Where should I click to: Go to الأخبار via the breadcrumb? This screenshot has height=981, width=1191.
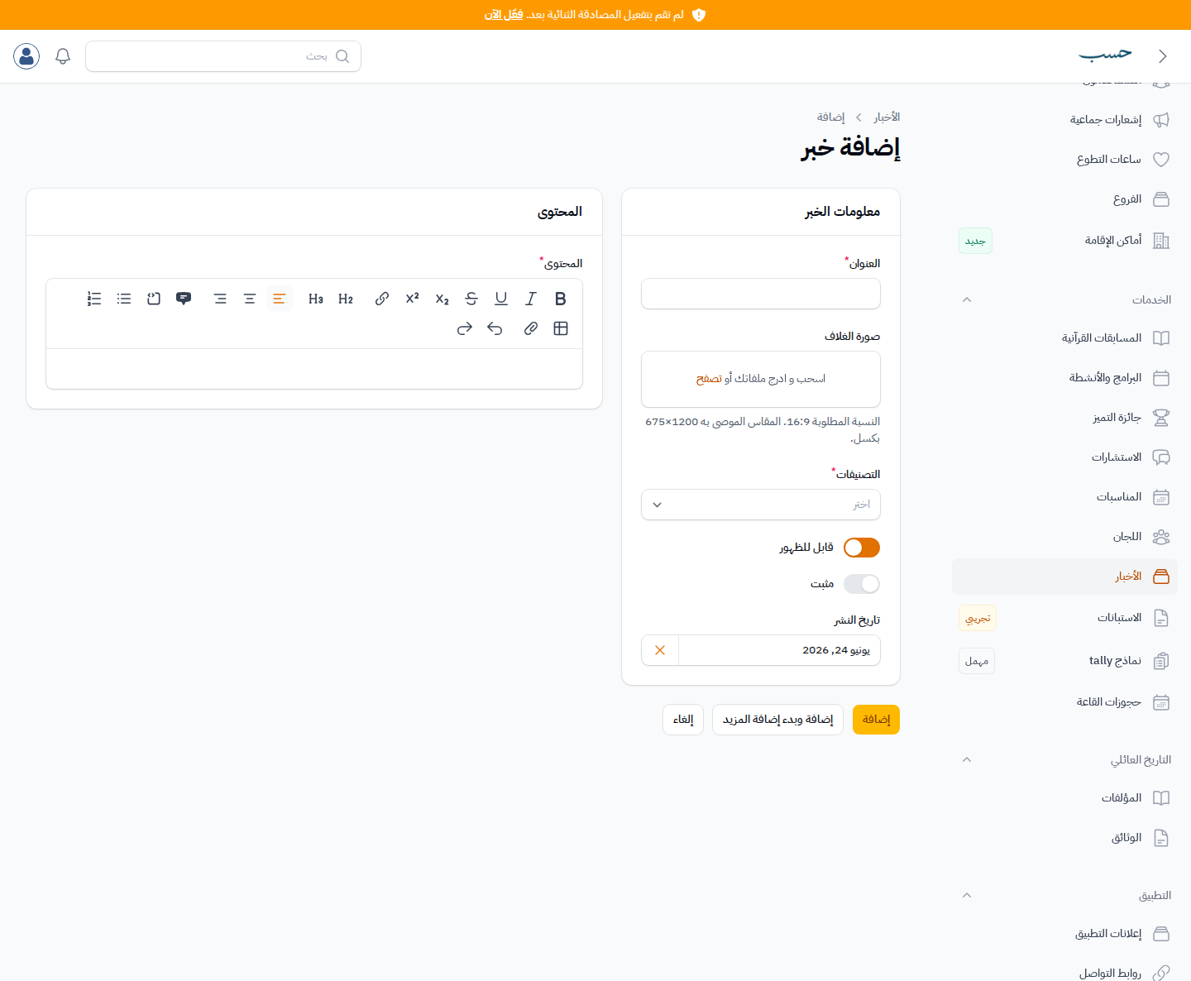click(x=887, y=117)
